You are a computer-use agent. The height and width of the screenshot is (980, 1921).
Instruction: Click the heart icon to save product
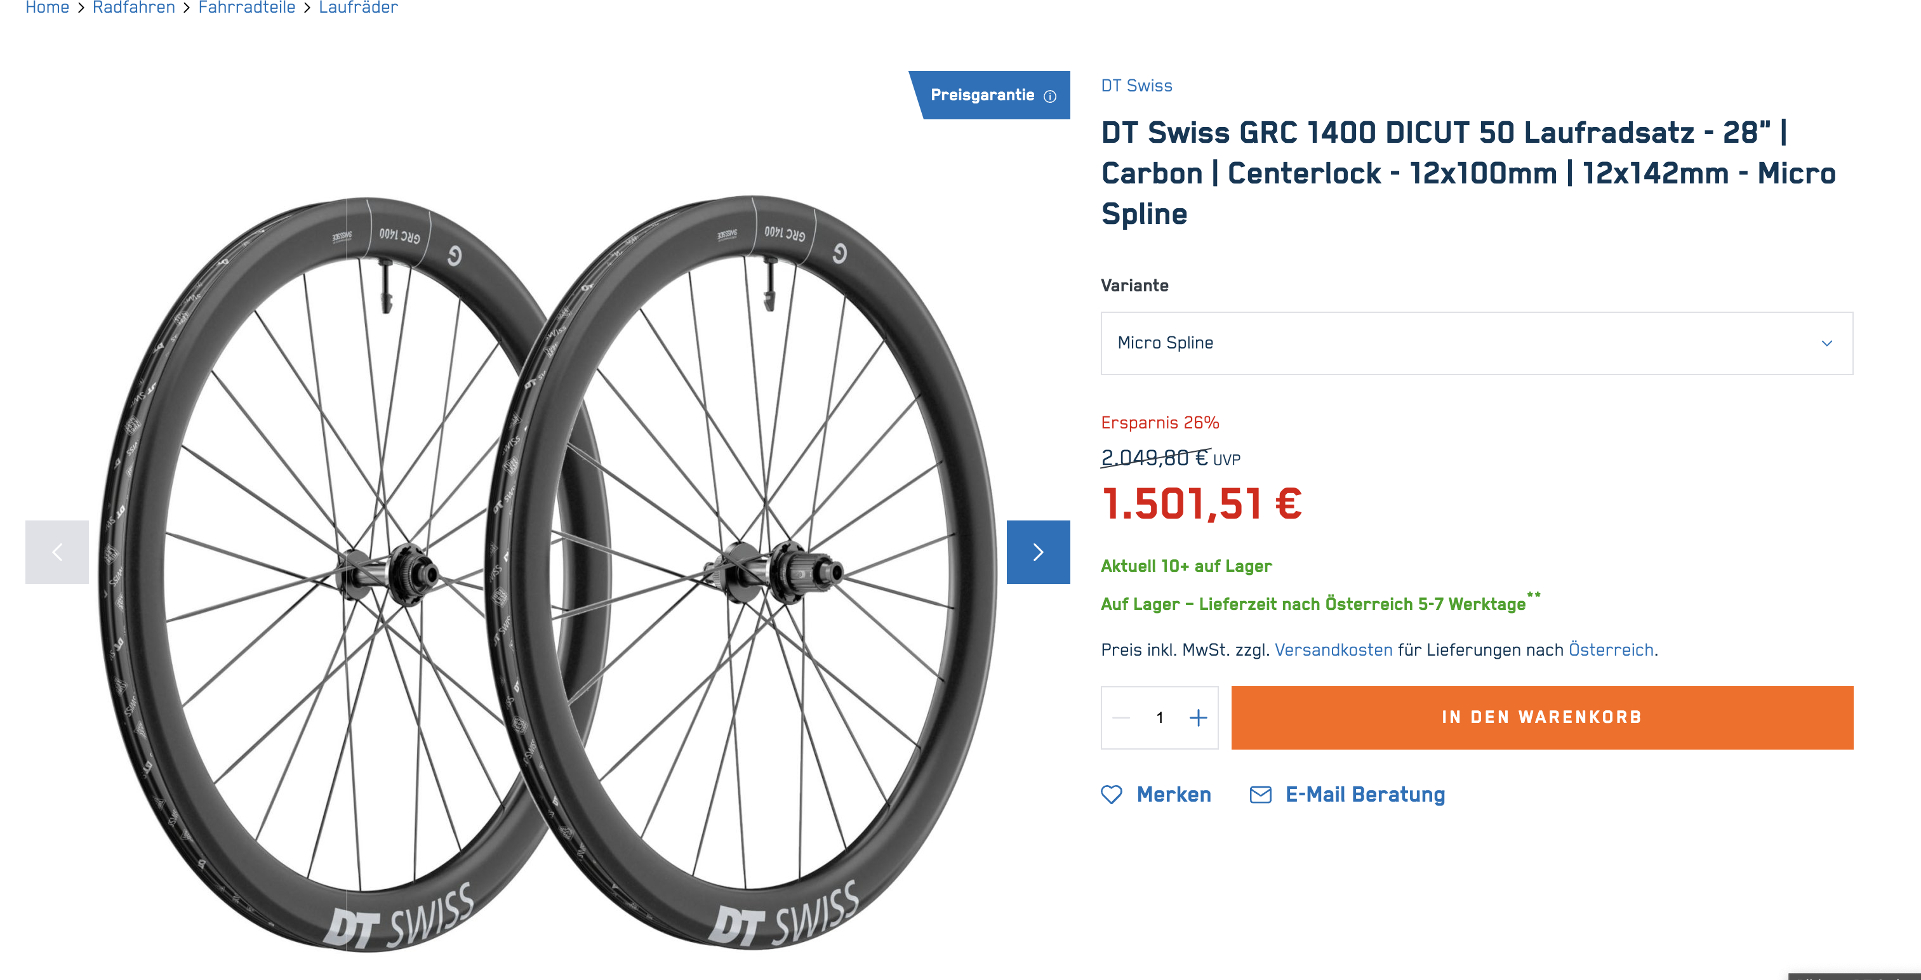click(x=1111, y=794)
